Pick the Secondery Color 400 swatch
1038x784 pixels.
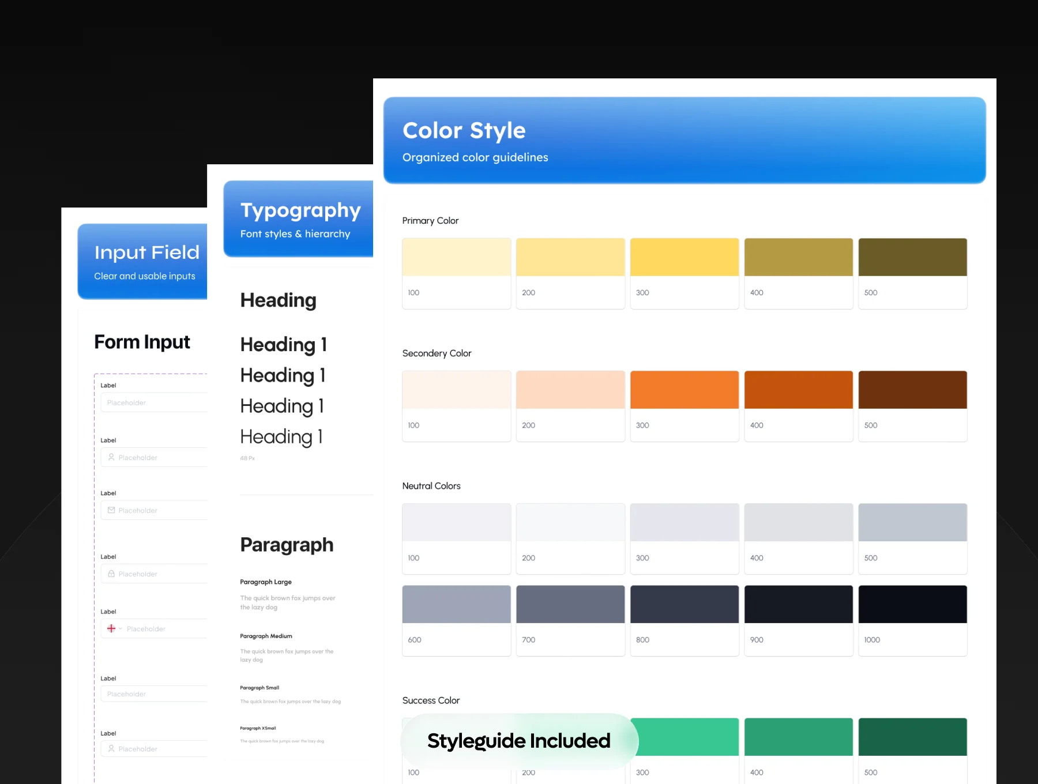pos(799,406)
